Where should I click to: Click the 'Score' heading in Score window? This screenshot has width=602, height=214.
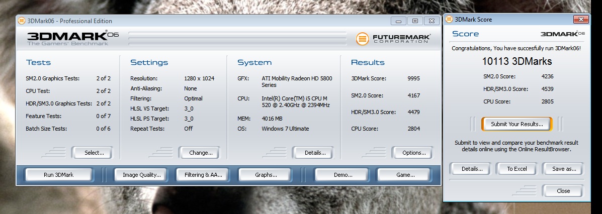[465, 34]
